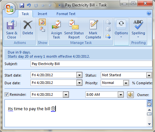
Task: Open Outlook Help
Action: point(149,13)
